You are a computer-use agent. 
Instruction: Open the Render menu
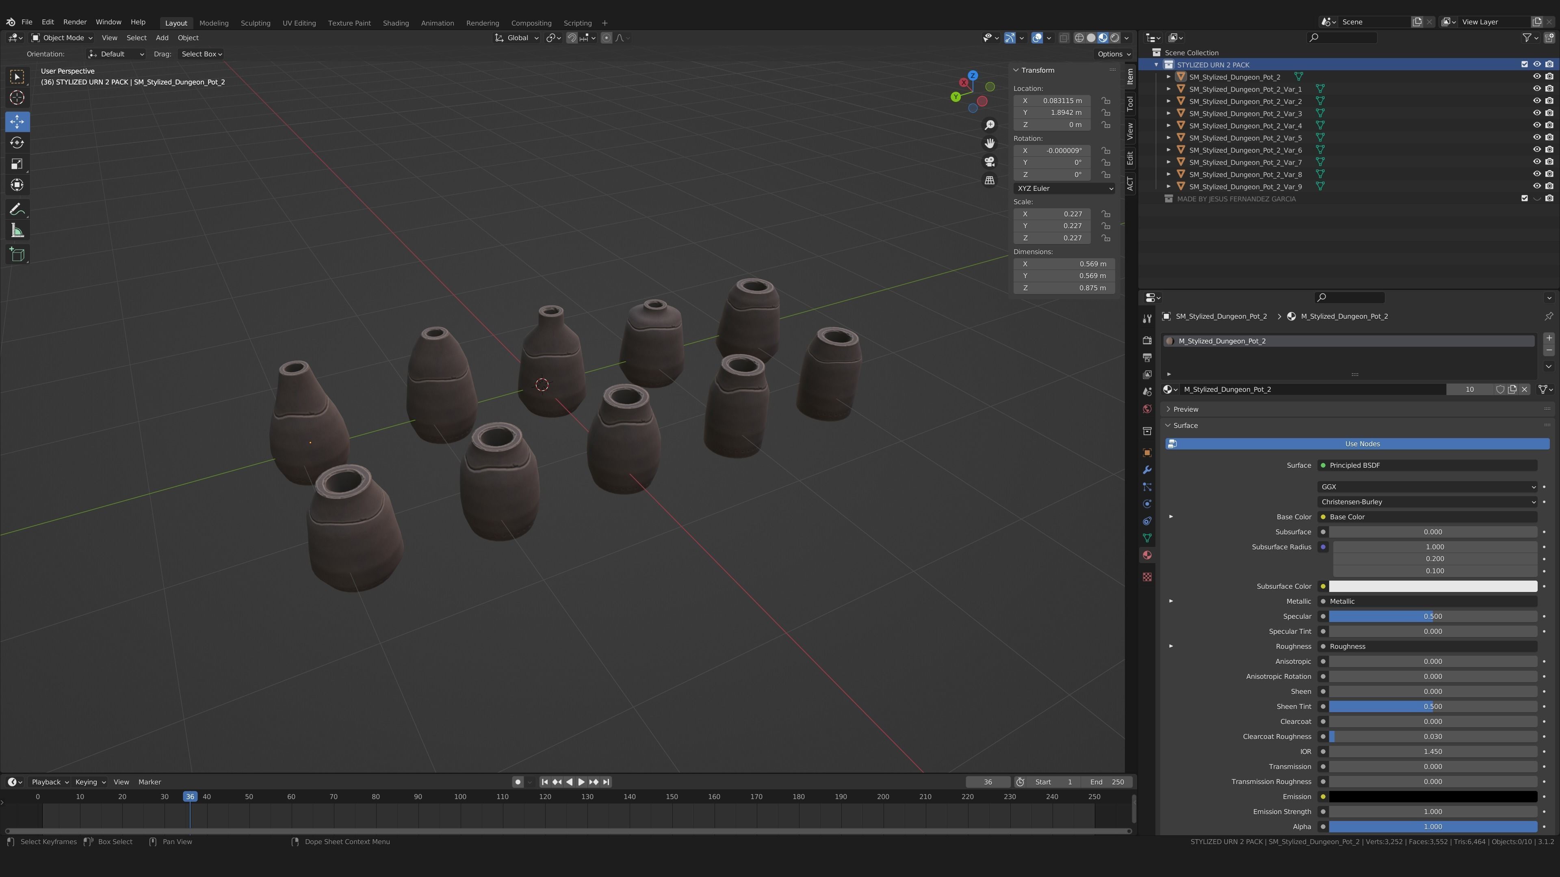click(75, 22)
